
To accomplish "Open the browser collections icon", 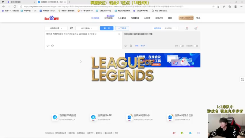I will pos(230,6).
